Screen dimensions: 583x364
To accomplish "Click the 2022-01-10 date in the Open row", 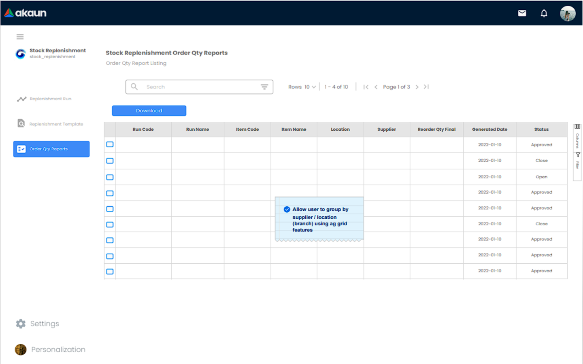I will pos(489,177).
